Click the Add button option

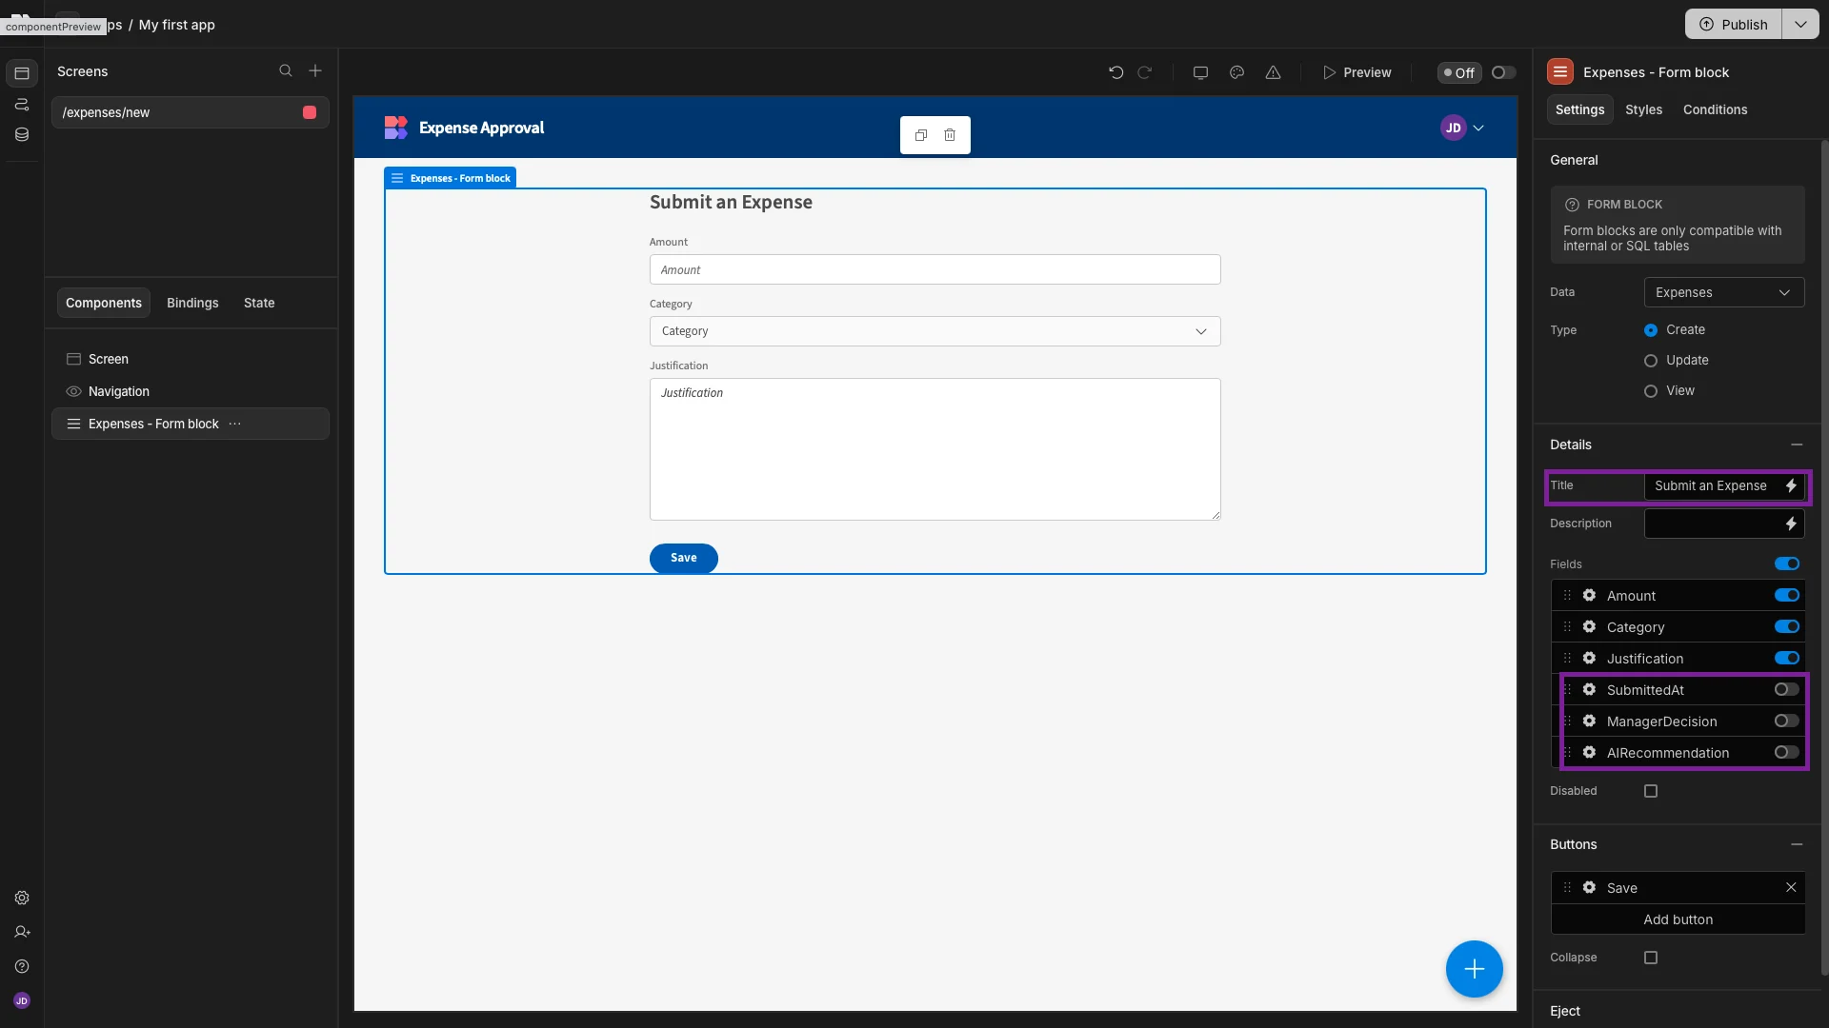coord(1678,919)
